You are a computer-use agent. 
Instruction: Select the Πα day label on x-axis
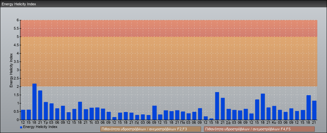coord(183,122)
